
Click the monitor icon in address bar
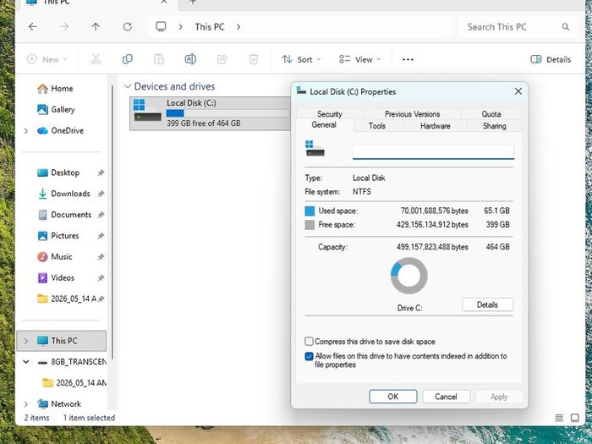tap(161, 26)
